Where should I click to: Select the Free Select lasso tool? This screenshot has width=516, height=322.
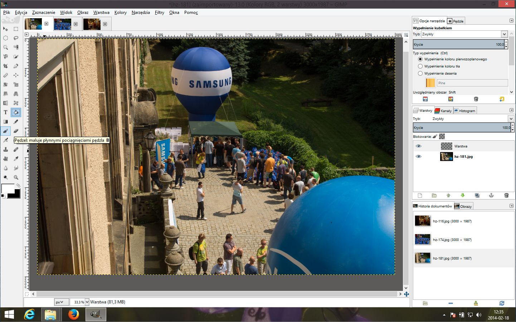[16, 38]
